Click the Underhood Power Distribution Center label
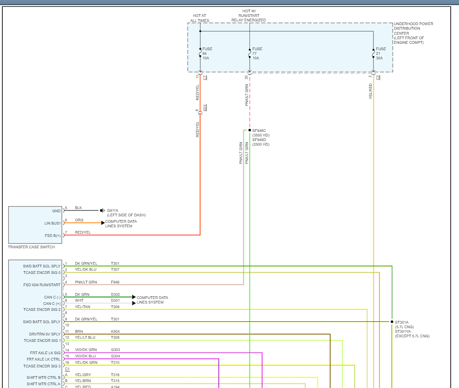The height and width of the screenshot is (388, 459). pos(413,33)
